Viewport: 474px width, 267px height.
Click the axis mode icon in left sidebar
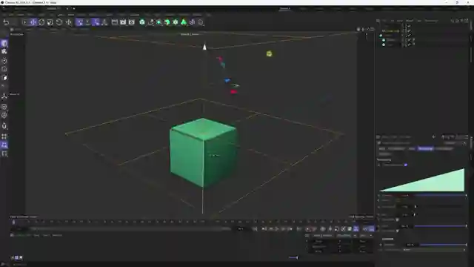point(4,96)
